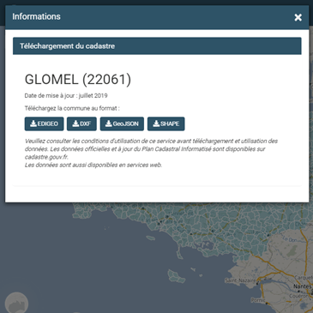313x313 pixels.
Task: Download the commune in EDIGEO format
Action: [44, 123]
